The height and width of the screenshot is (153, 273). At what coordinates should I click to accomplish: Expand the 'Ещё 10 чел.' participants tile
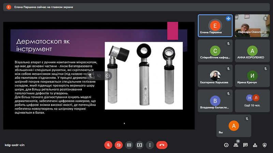click(x=252, y=101)
